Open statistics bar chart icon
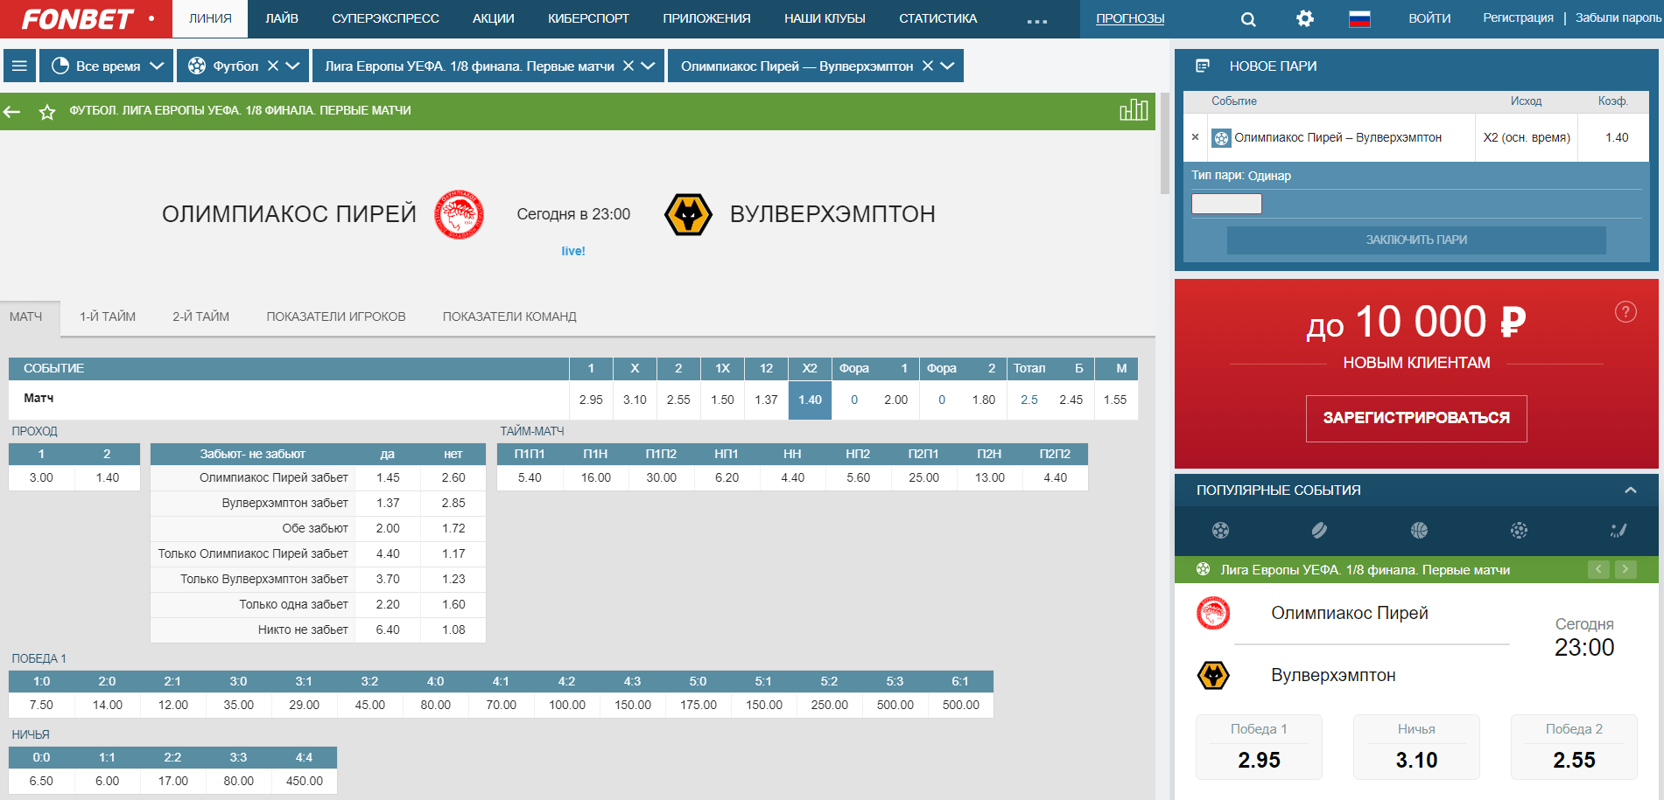This screenshot has height=800, width=1664. pyautogui.click(x=1134, y=110)
